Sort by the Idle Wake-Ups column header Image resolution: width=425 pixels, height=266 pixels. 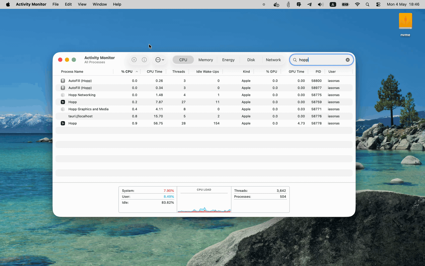[x=208, y=71]
